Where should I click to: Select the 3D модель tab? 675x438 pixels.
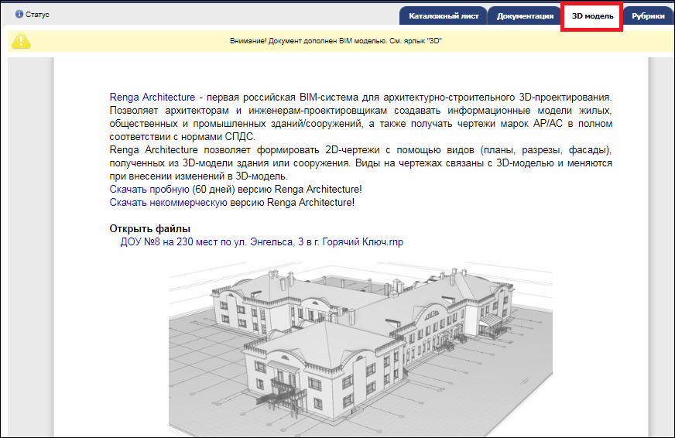[592, 16]
